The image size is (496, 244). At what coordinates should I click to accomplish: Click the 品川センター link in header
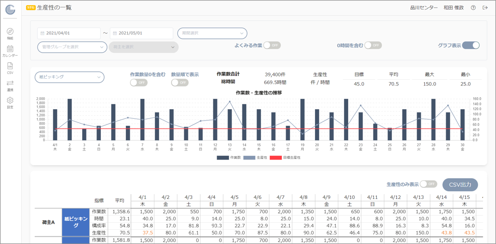424,8
